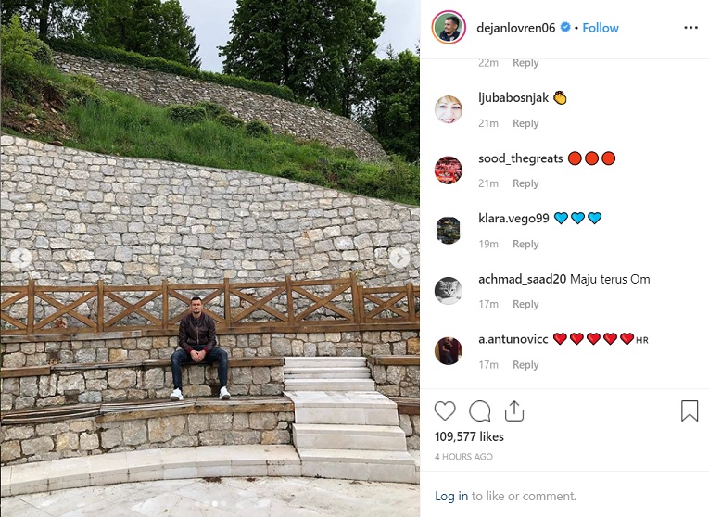Open the 4 hours ago timestamp link
The image size is (709, 517).
tap(463, 457)
